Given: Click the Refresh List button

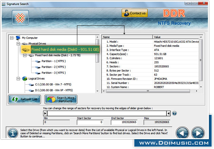Looking at the screenshot, I should point(24,99).
